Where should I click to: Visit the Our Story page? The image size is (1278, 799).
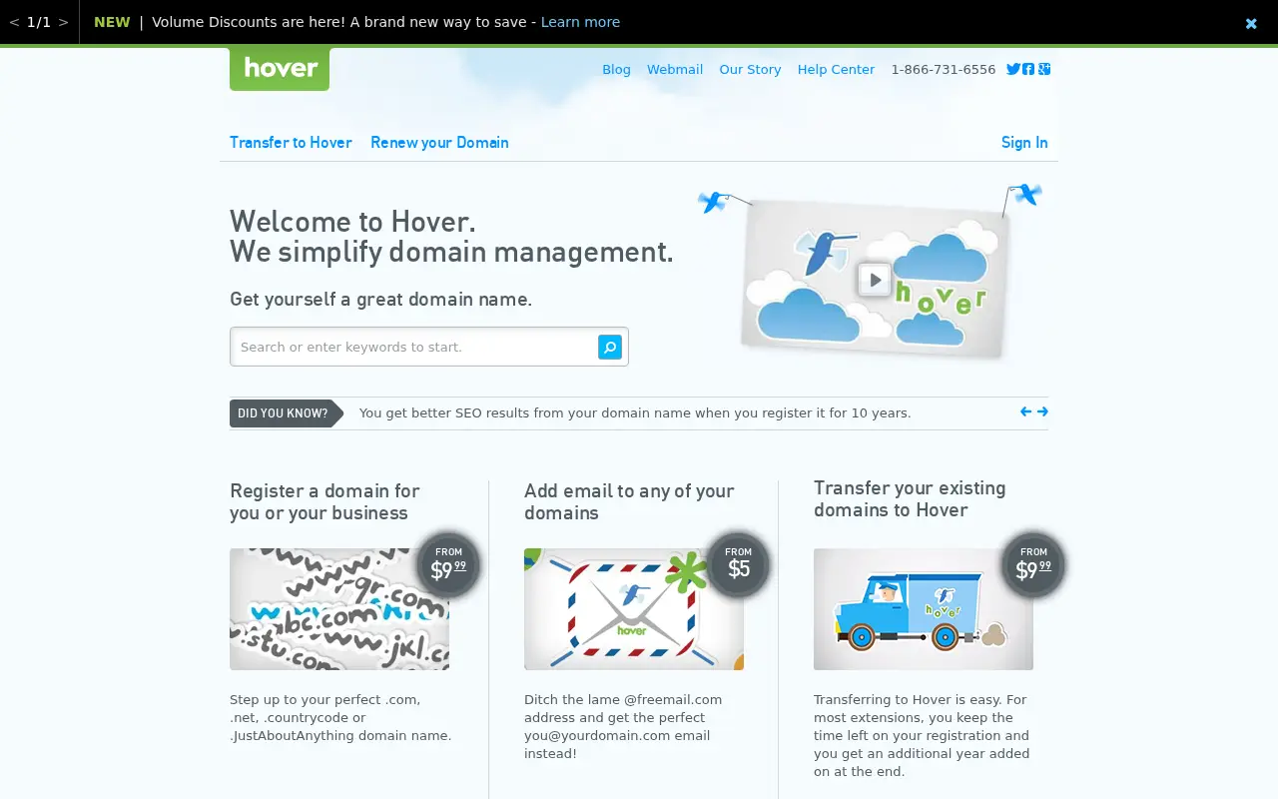click(750, 69)
